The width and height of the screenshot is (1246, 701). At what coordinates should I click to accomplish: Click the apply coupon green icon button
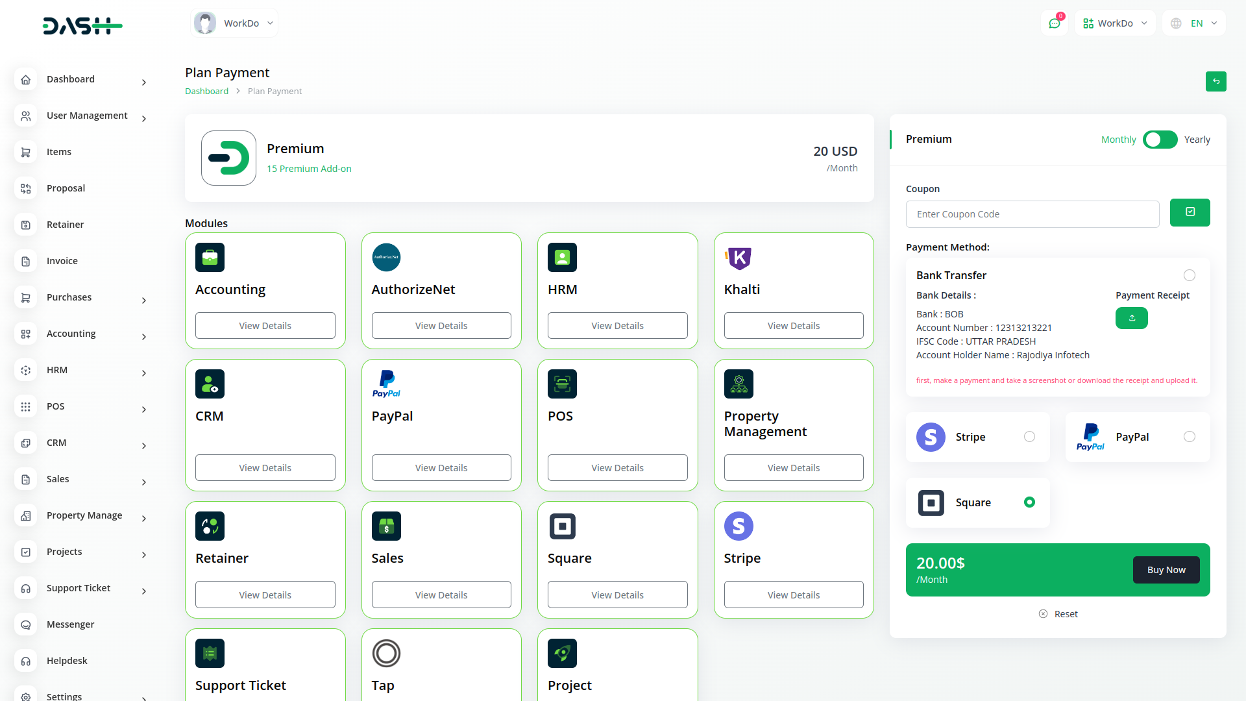[x=1190, y=212]
